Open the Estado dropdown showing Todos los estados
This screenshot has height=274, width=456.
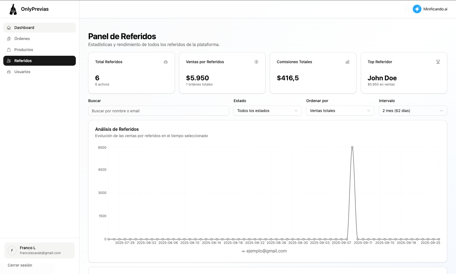[267, 111]
